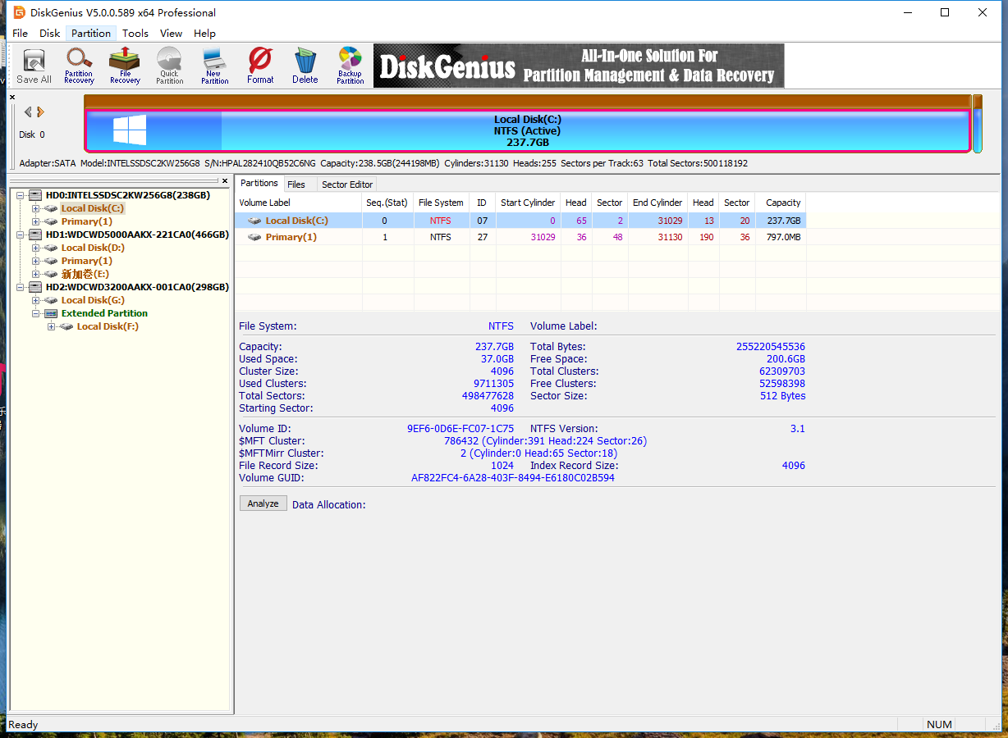Expand Local Disk(D:) in the tree
This screenshot has height=738, width=1008.
(x=36, y=248)
